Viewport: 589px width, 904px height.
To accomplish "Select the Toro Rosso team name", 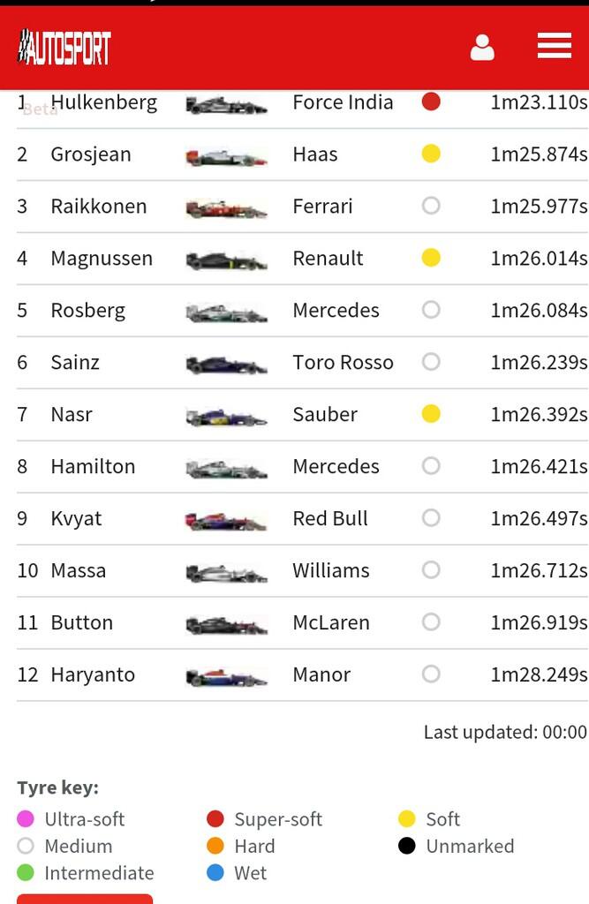I will [x=343, y=362].
